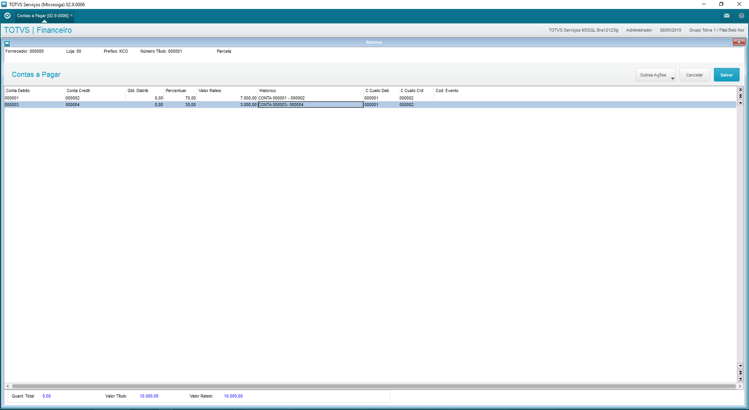Click the TOTVS logo icon in tab bar
This screenshot has height=410, width=749.
(7, 16)
